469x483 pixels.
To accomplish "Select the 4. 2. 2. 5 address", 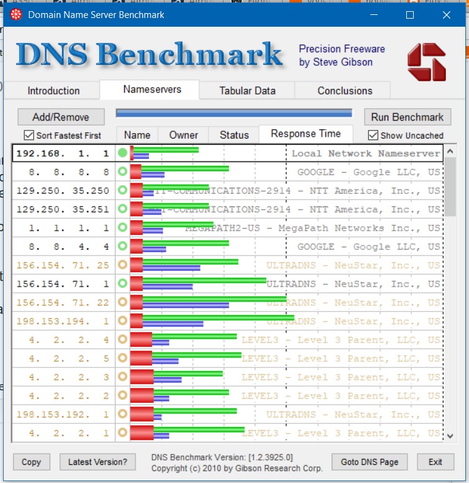I will pos(69,358).
